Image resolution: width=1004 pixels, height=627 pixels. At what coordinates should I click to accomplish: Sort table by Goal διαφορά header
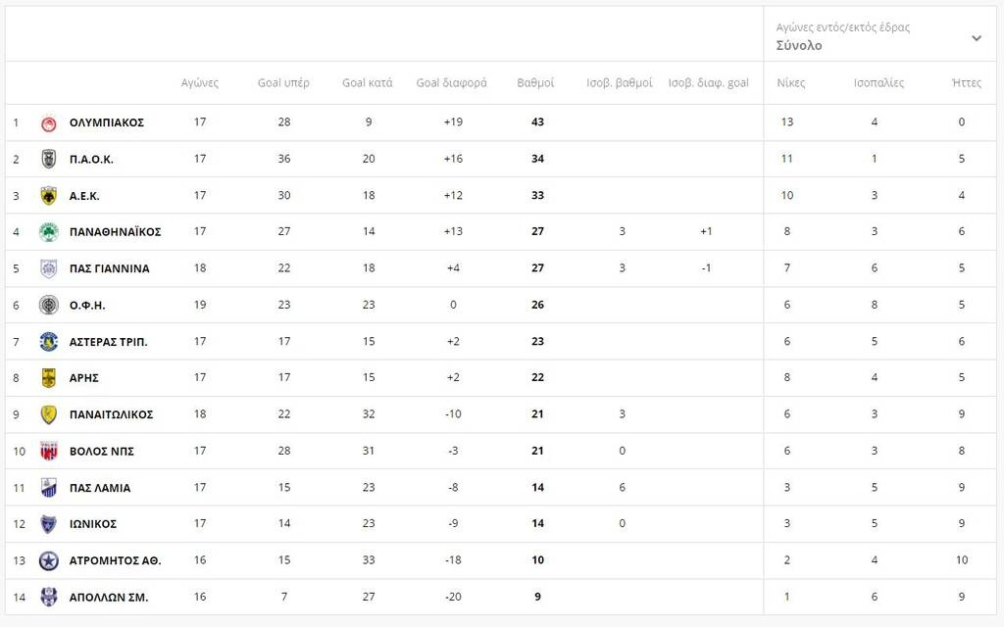(451, 83)
